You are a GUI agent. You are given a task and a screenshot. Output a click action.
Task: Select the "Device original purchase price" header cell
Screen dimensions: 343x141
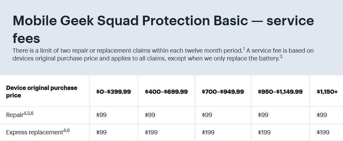click(x=42, y=91)
